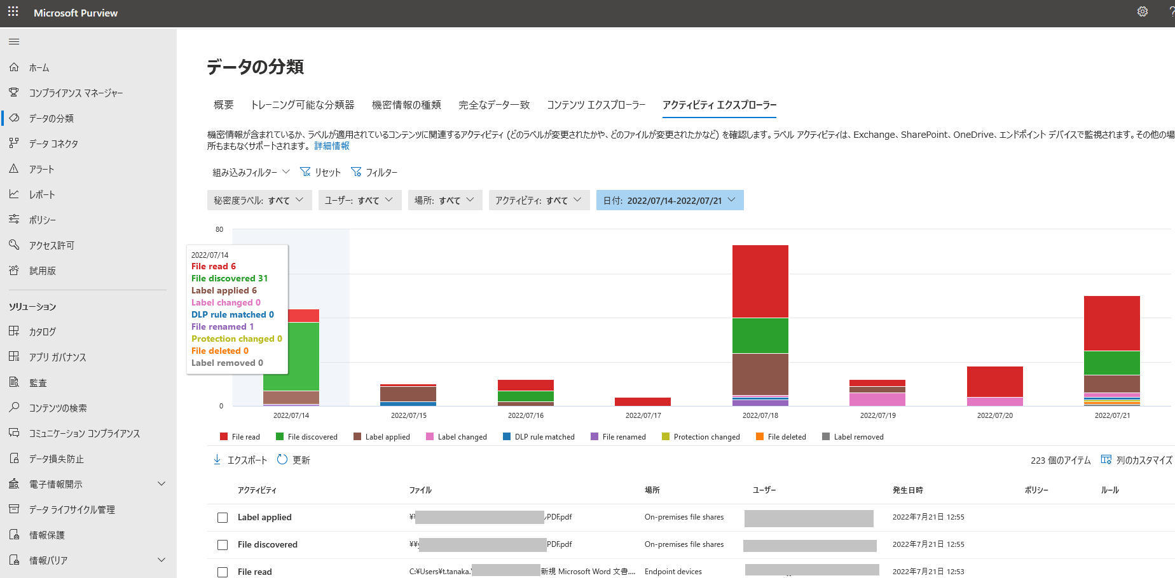1175x578 pixels.
Task: Switch to コンテンツ エクスプローラー tab
Action: 596,105
